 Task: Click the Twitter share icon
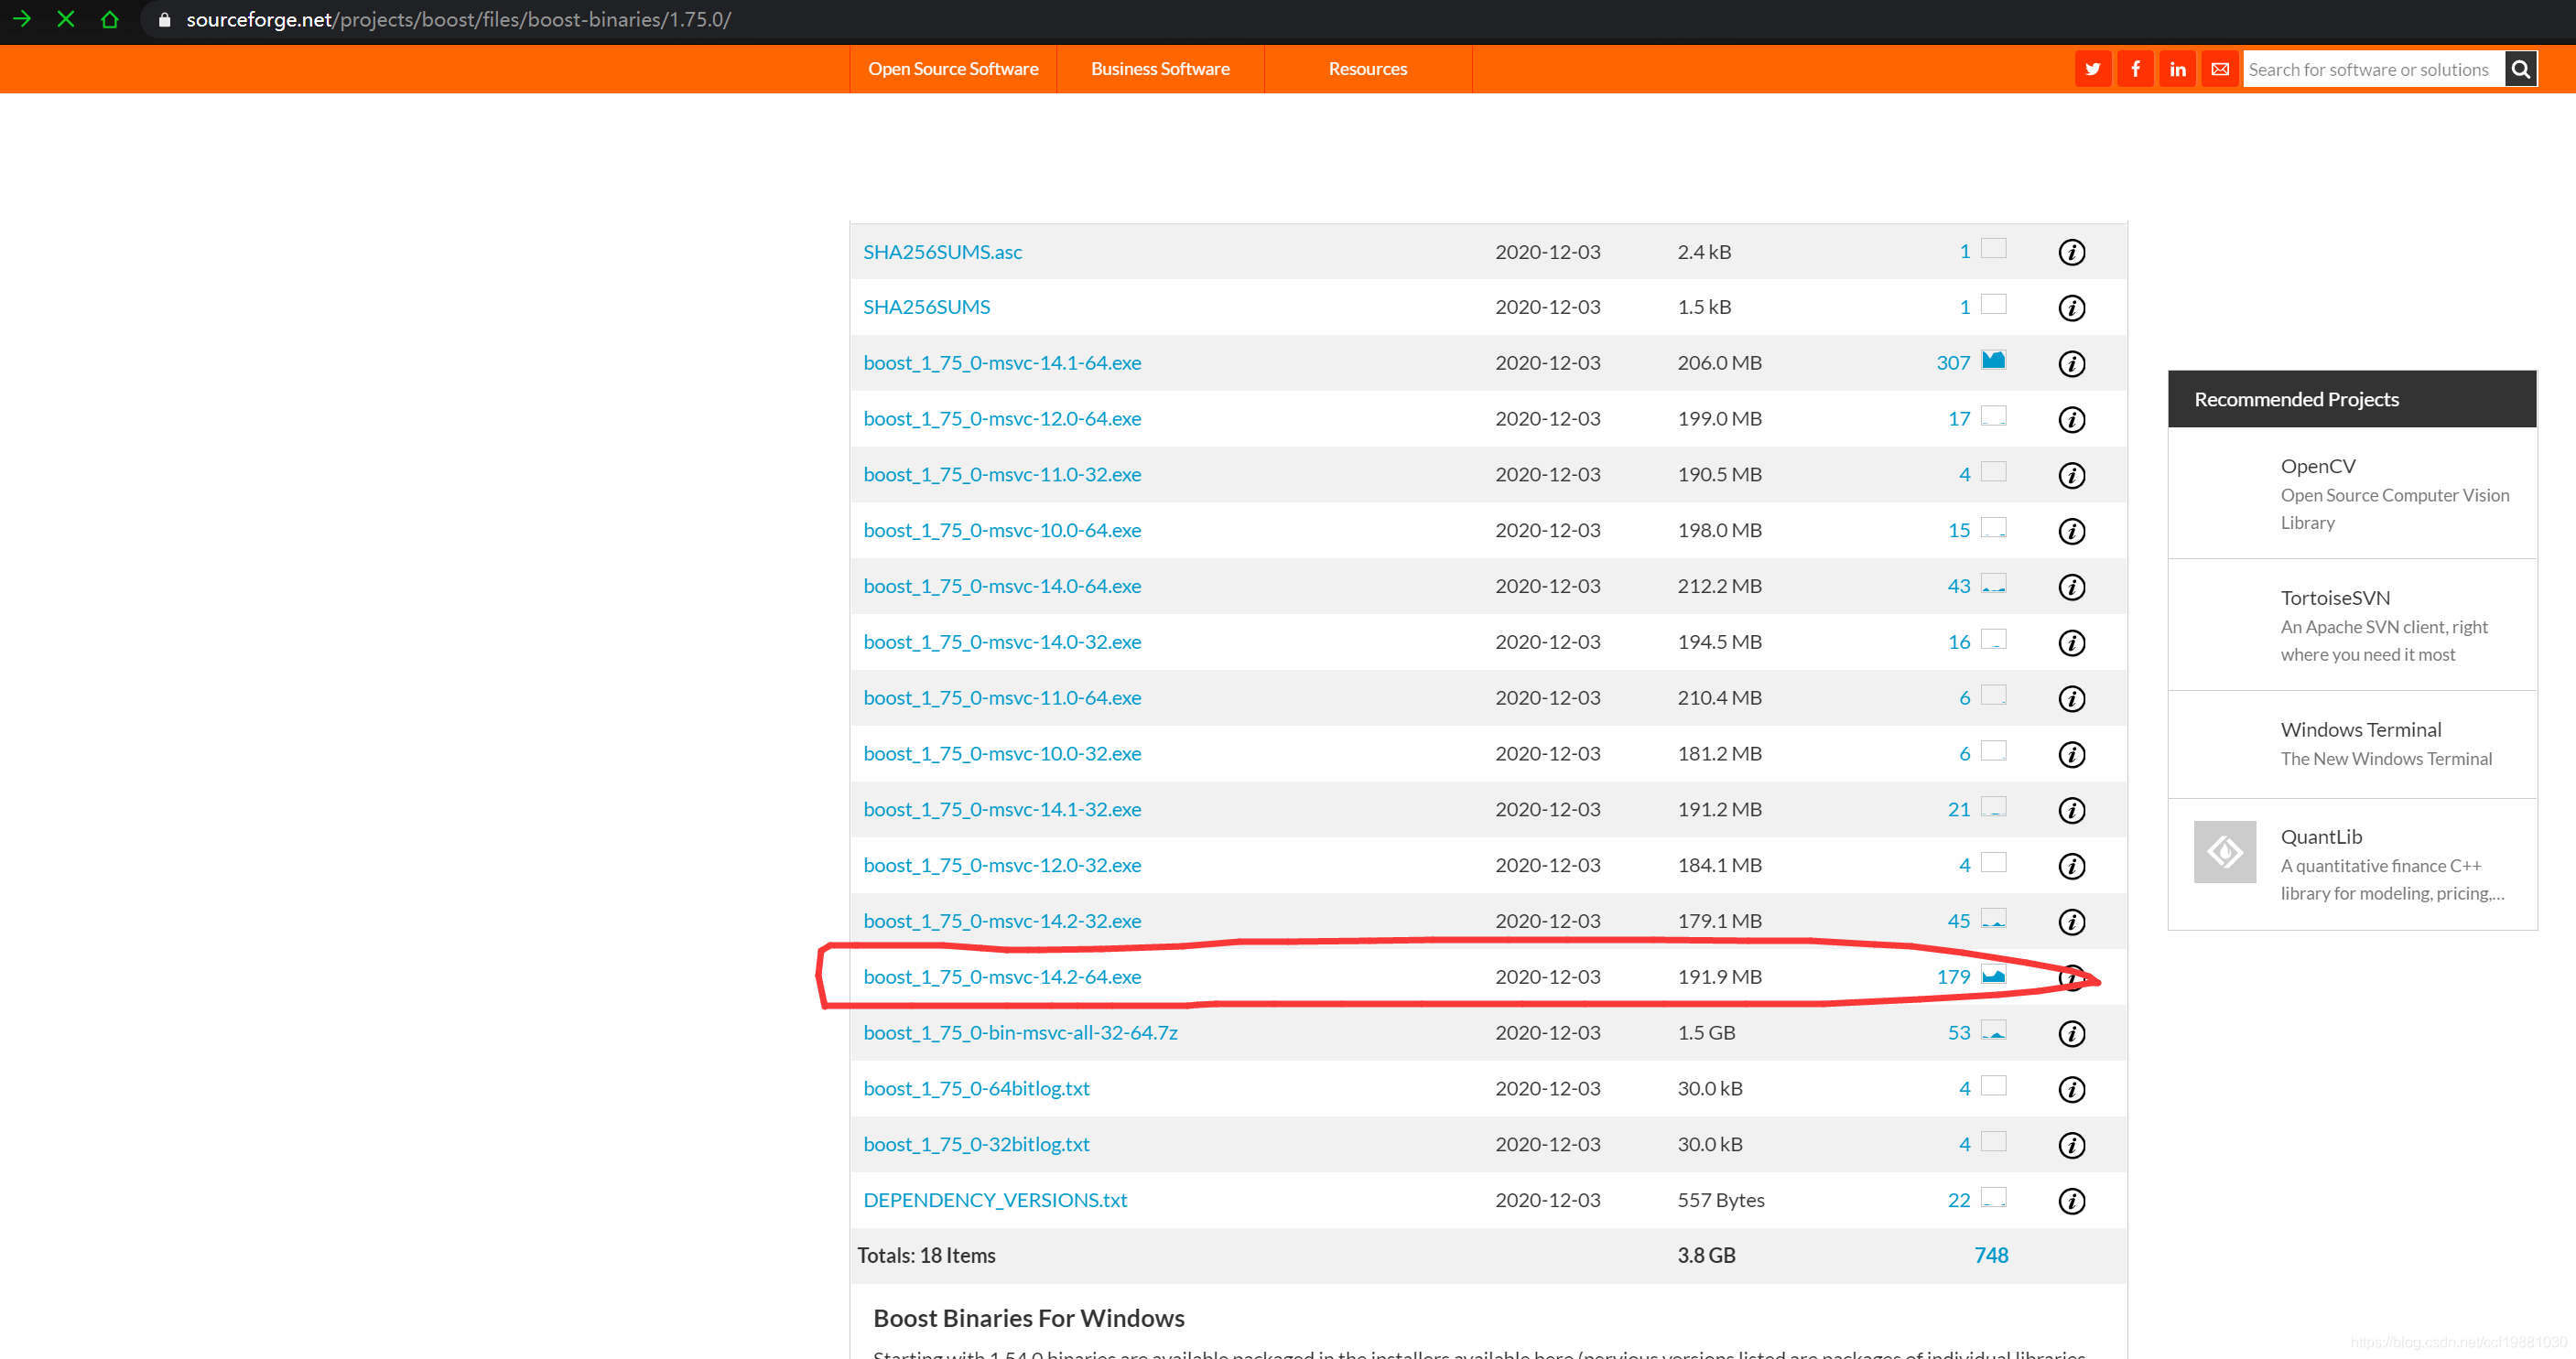click(x=2092, y=69)
